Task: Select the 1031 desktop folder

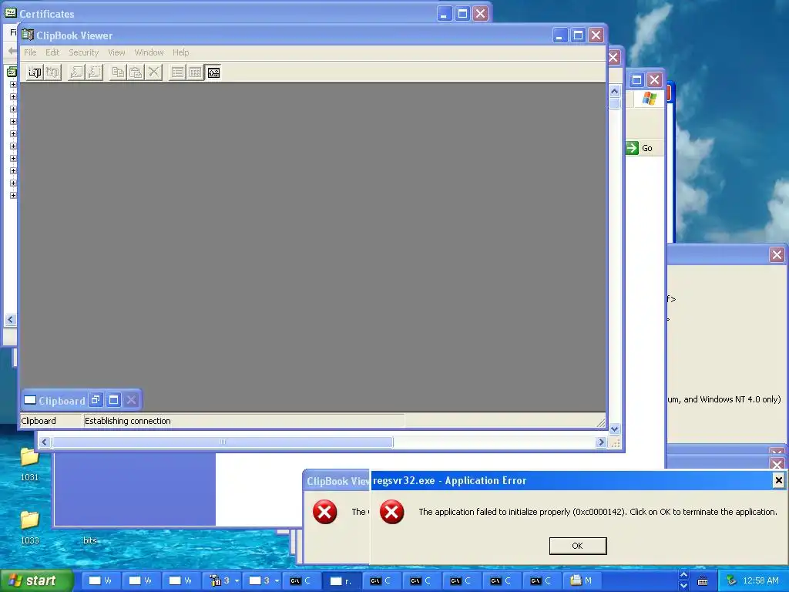Action: pos(30,463)
